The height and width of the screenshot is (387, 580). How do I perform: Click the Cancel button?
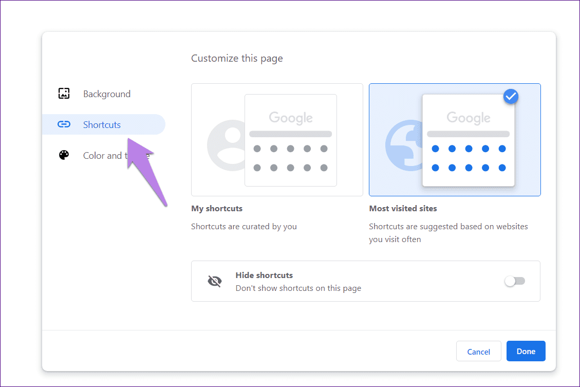pos(479,351)
